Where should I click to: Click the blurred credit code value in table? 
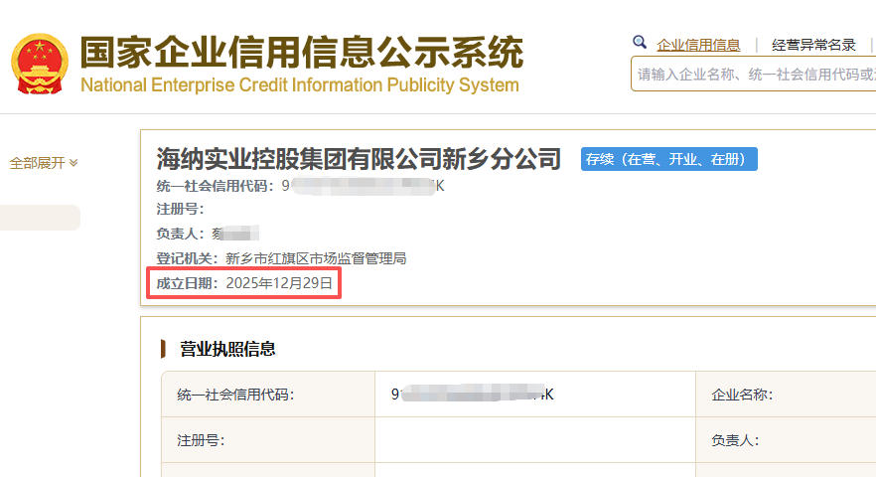click(472, 395)
